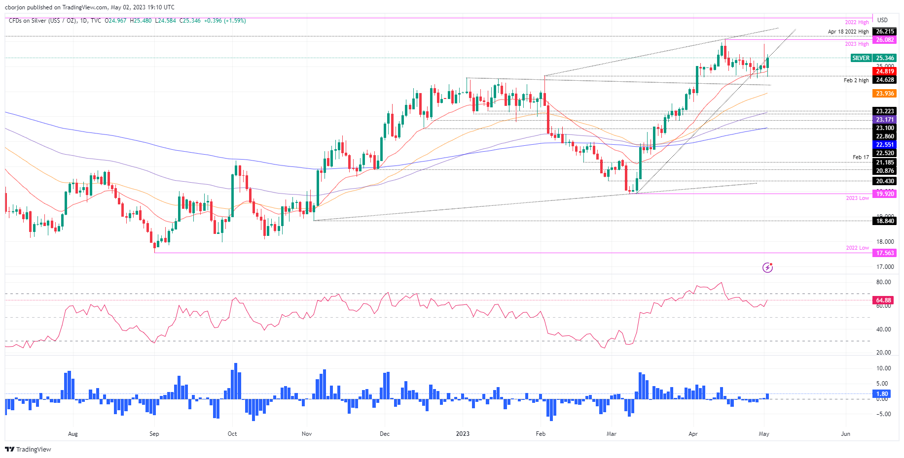The height and width of the screenshot is (458, 904).
Task: Select the 20.876 price tag
Action: pos(885,171)
